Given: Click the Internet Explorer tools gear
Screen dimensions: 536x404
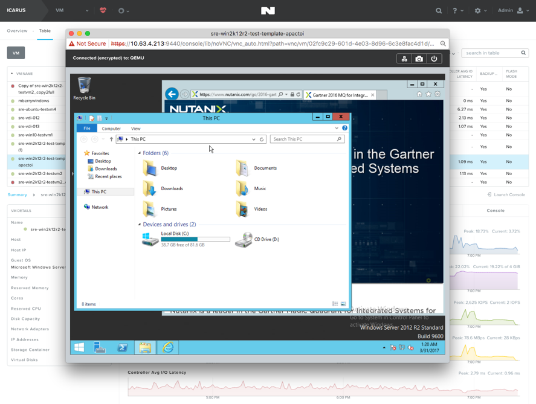Looking at the screenshot, I should click(438, 94).
